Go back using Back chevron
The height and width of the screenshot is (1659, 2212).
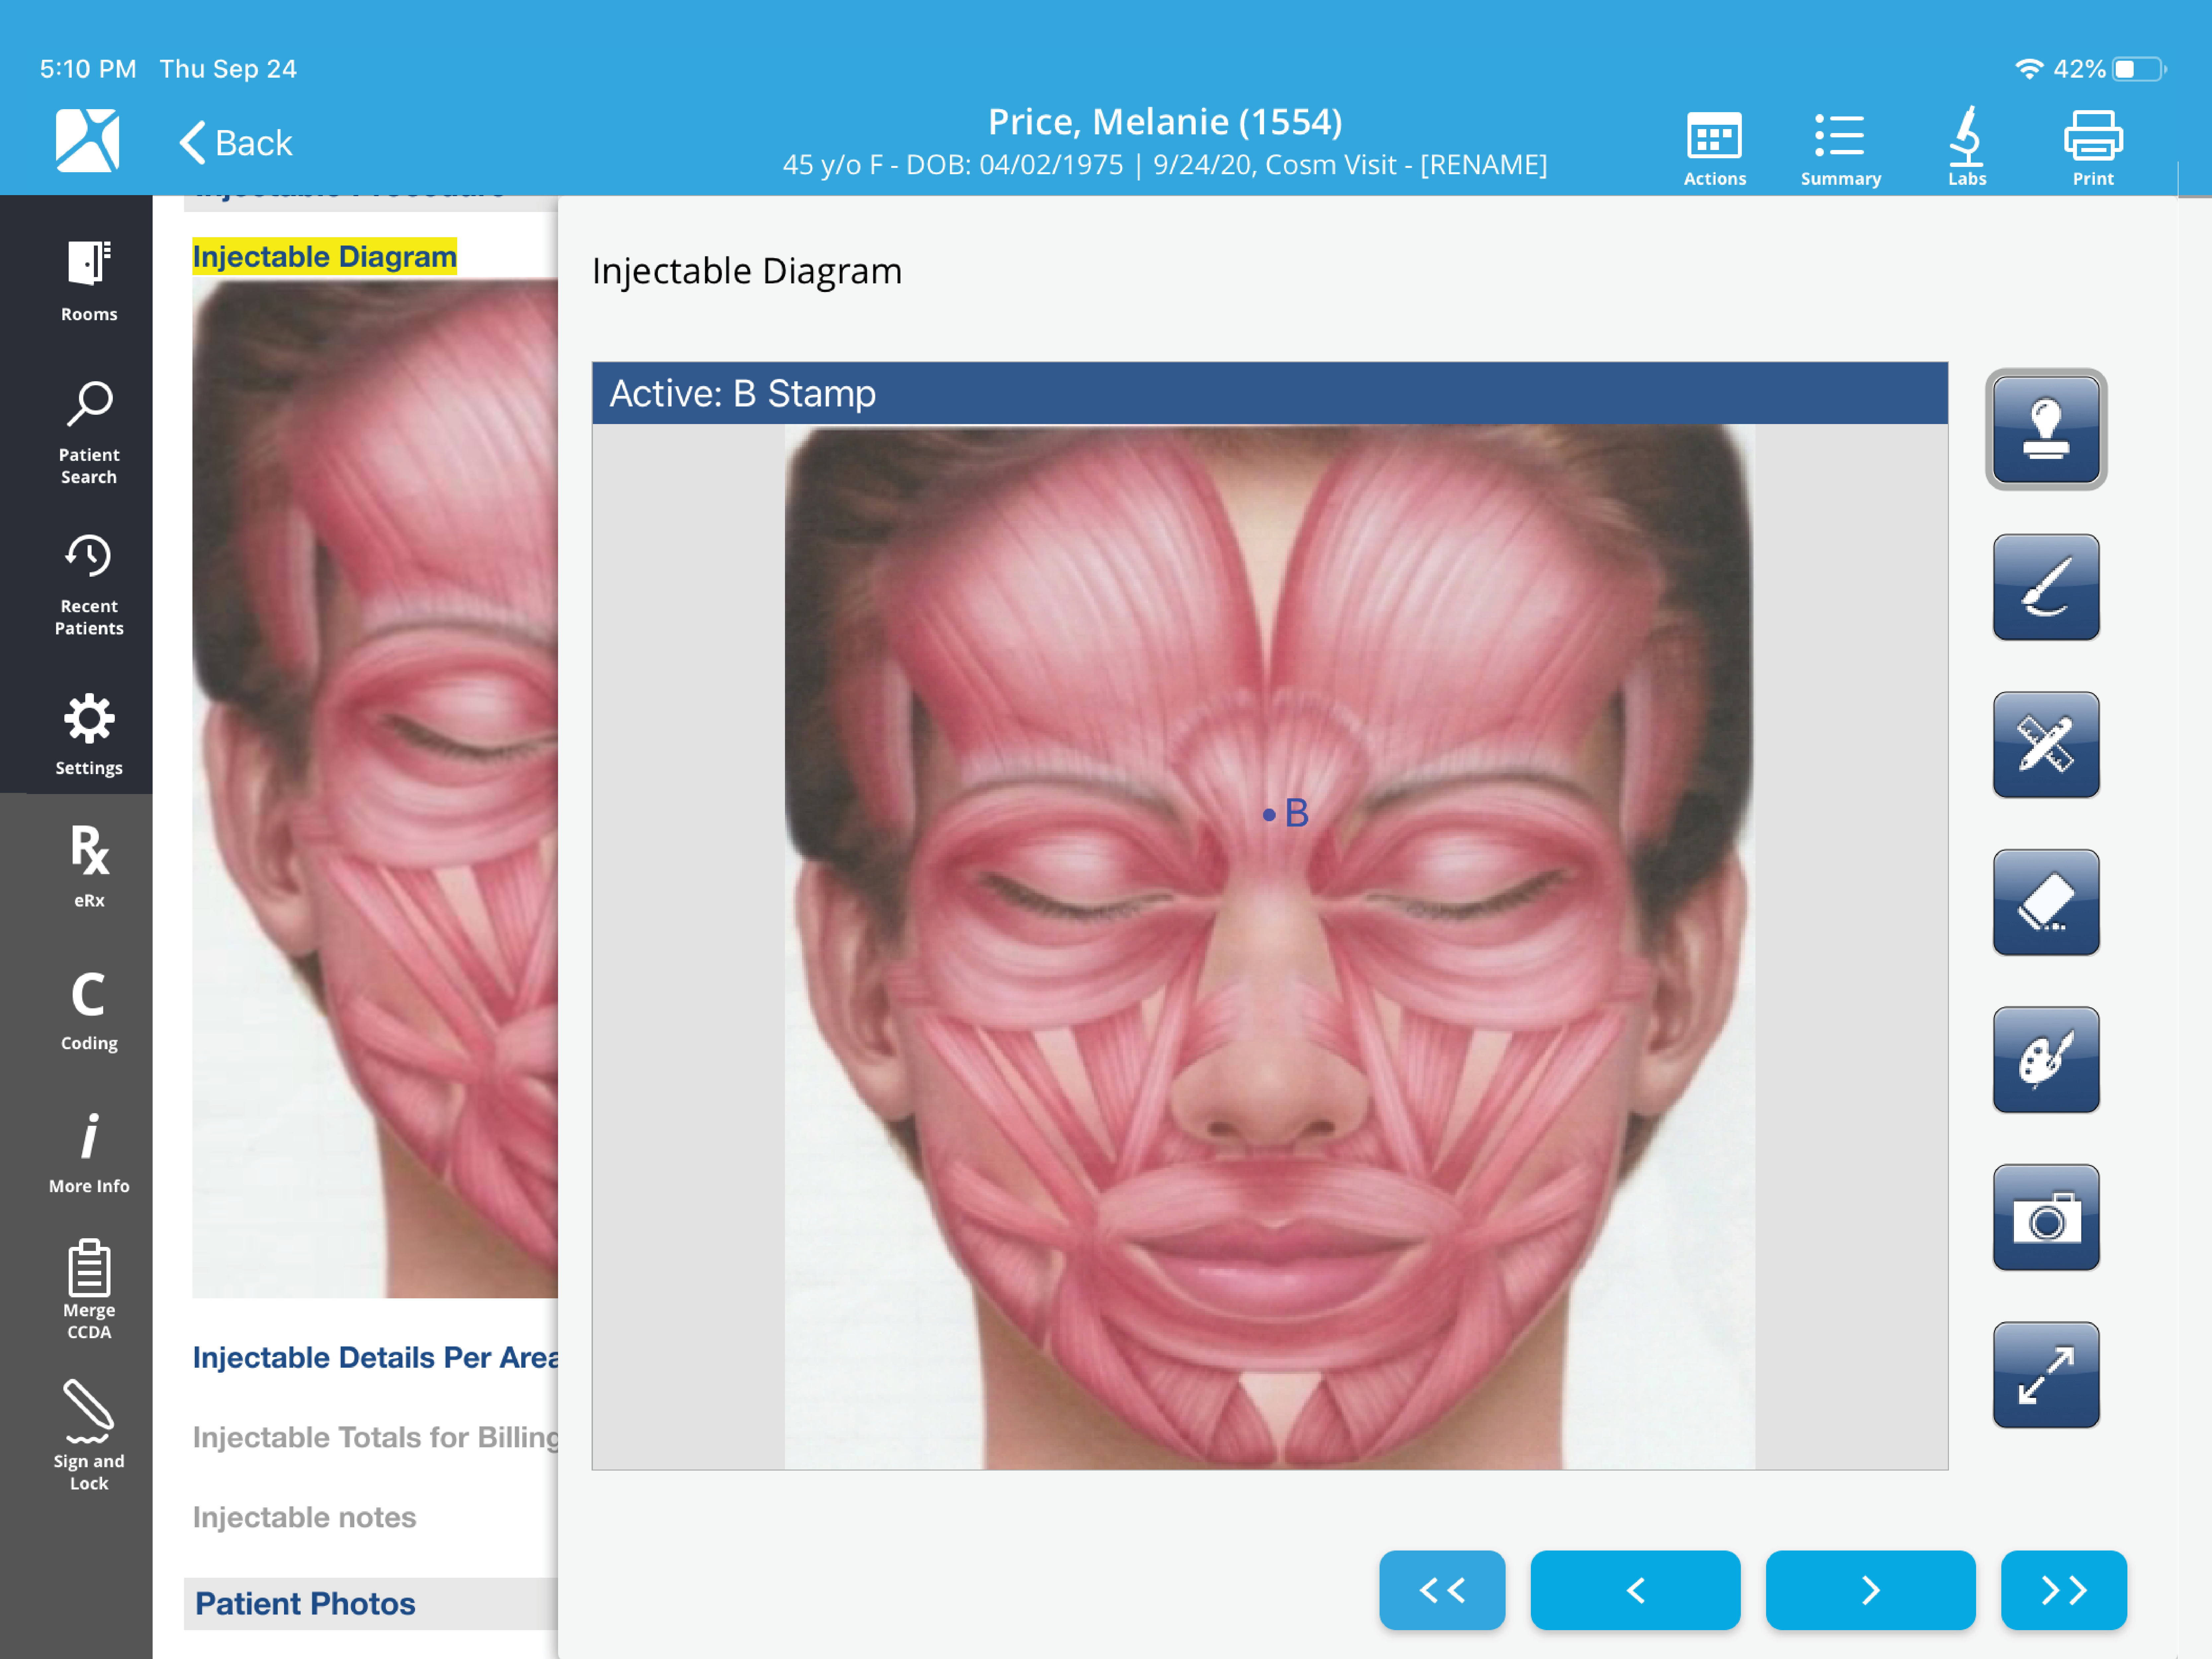coord(236,143)
